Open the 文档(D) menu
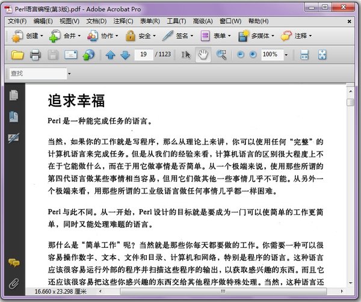Image resolution: width=361 pixels, height=302 pixels. point(96,21)
